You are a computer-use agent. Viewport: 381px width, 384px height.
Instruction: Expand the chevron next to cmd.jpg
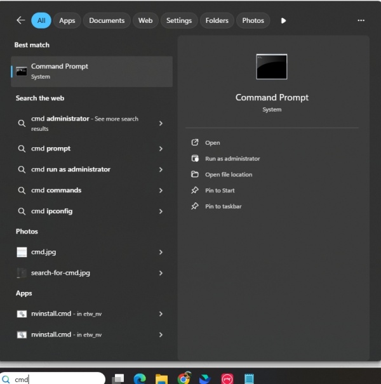pos(161,252)
